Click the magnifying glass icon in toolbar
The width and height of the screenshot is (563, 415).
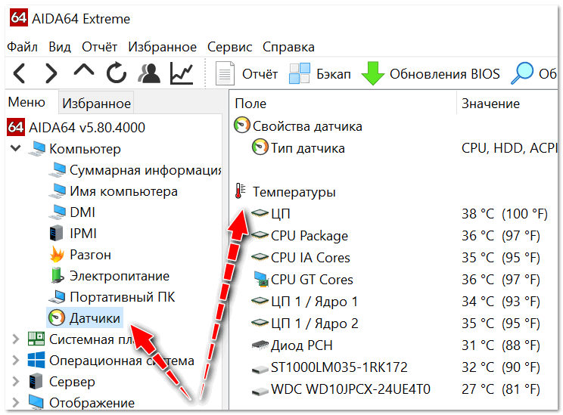click(521, 73)
